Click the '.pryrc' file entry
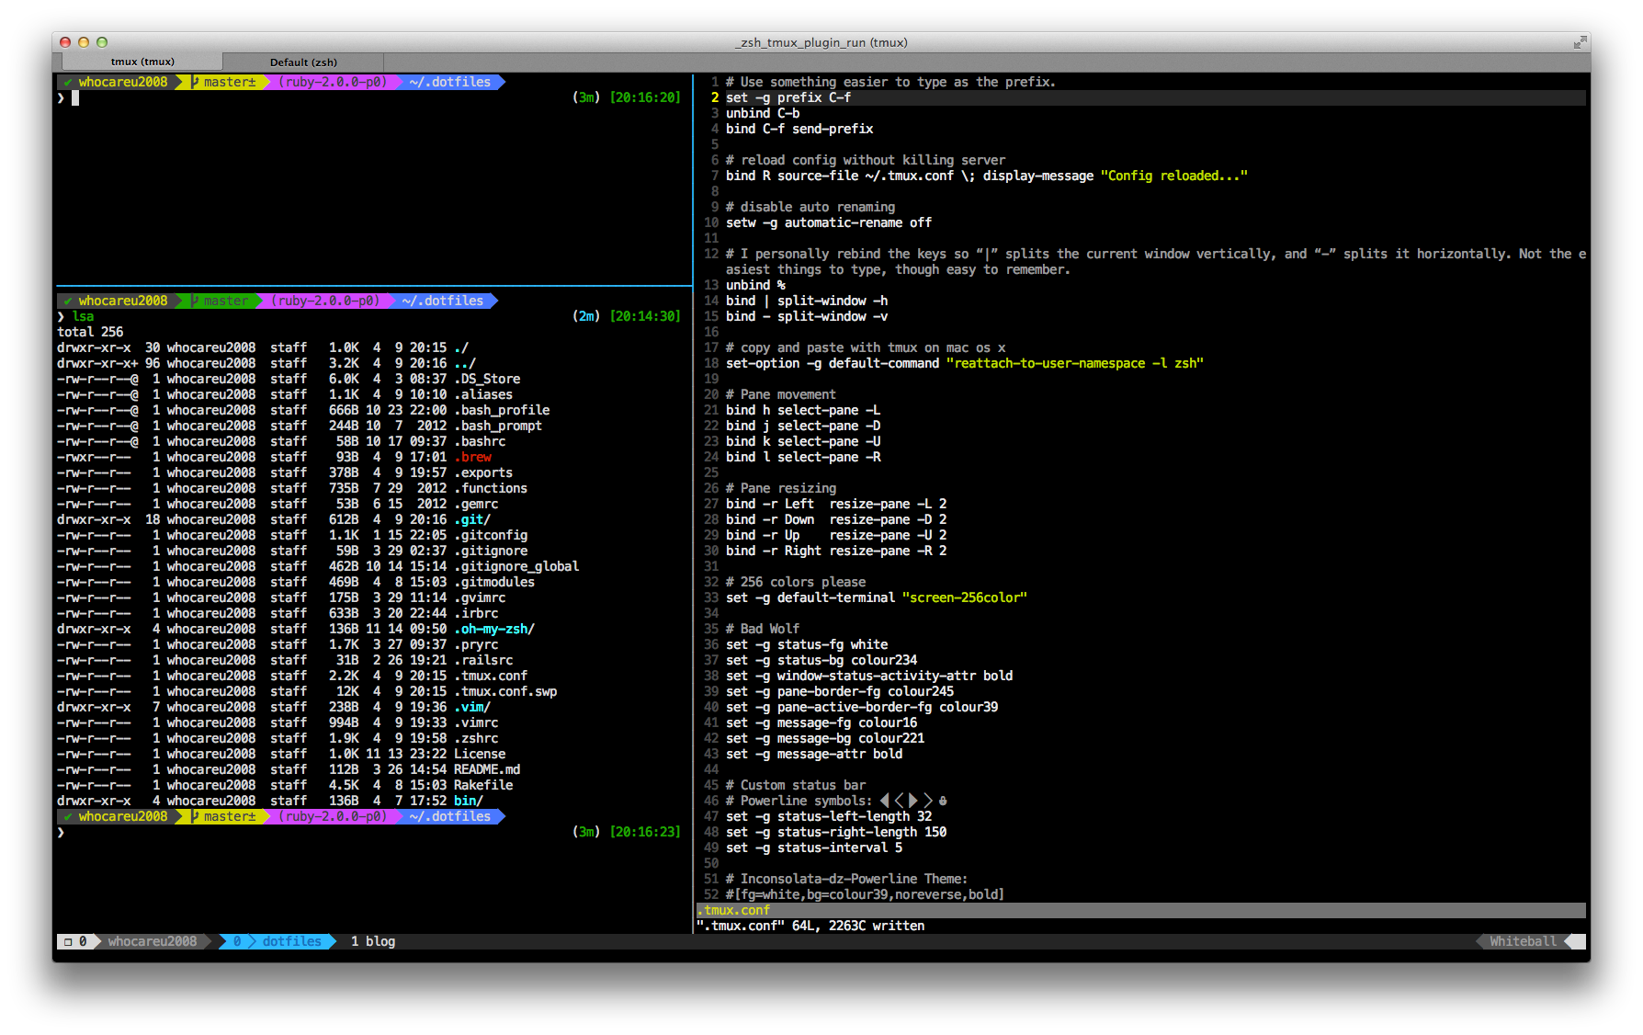 [476, 644]
